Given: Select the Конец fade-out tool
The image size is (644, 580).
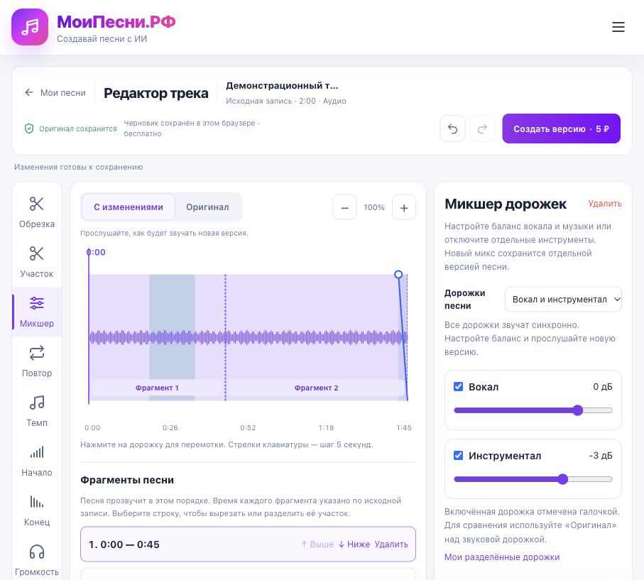Looking at the screenshot, I should (37, 510).
